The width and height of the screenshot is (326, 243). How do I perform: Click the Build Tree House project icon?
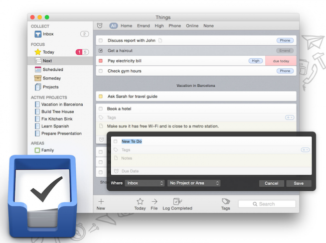[x=37, y=111]
